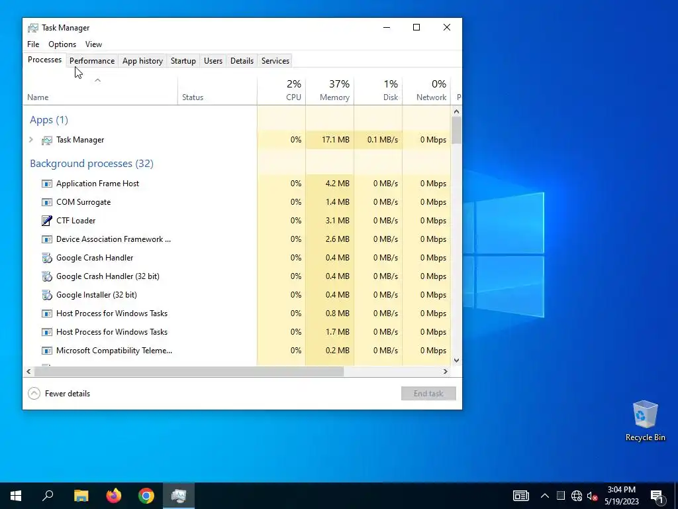Click the horizontal scrollbar thumb
This screenshot has width=678, height=509.
[x=189, y=371]
